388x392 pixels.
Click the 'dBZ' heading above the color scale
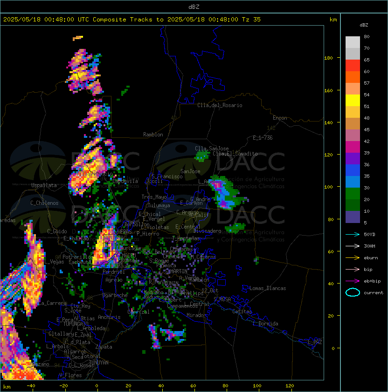(364, 25)
